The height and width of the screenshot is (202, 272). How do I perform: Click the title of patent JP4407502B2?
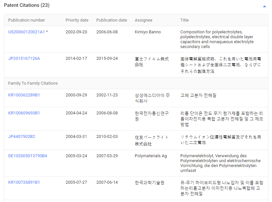coord(221,140)
